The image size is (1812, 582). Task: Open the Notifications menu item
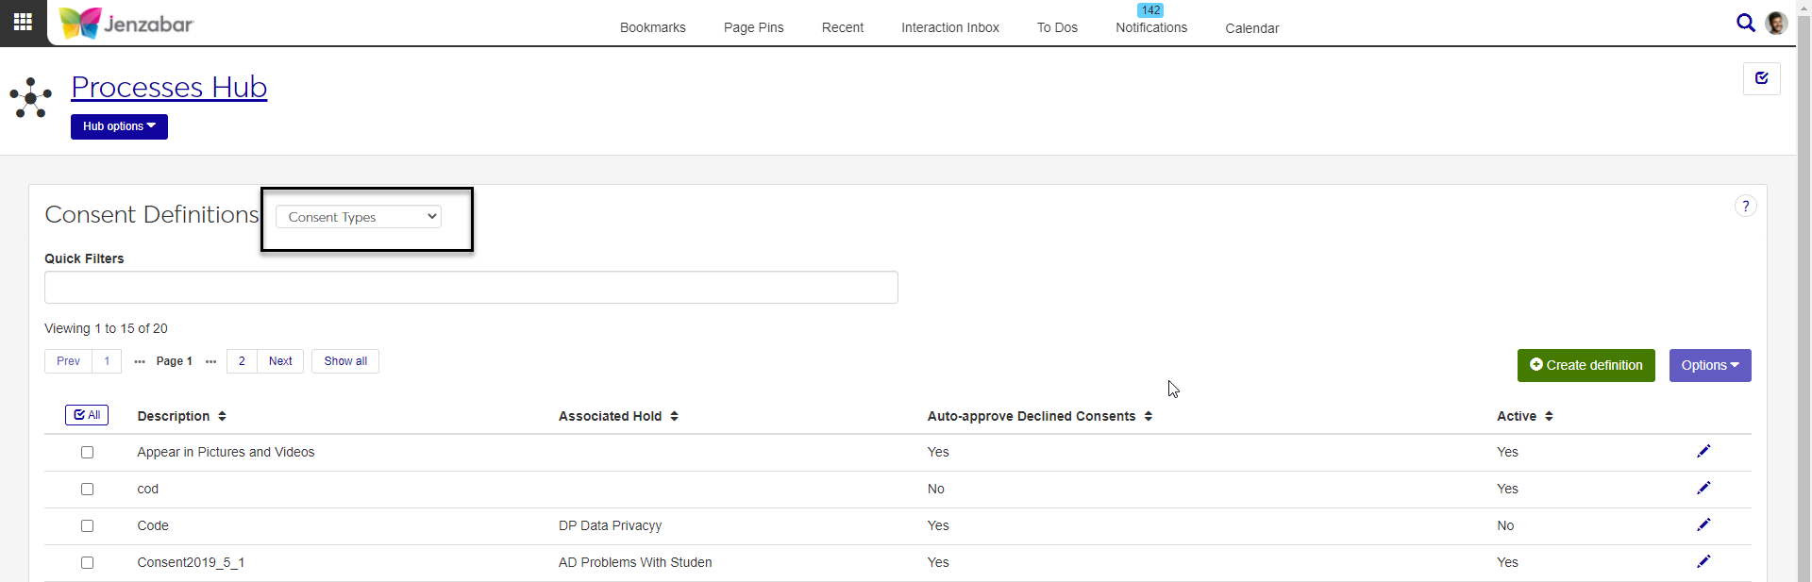(x=1150, y=27)
